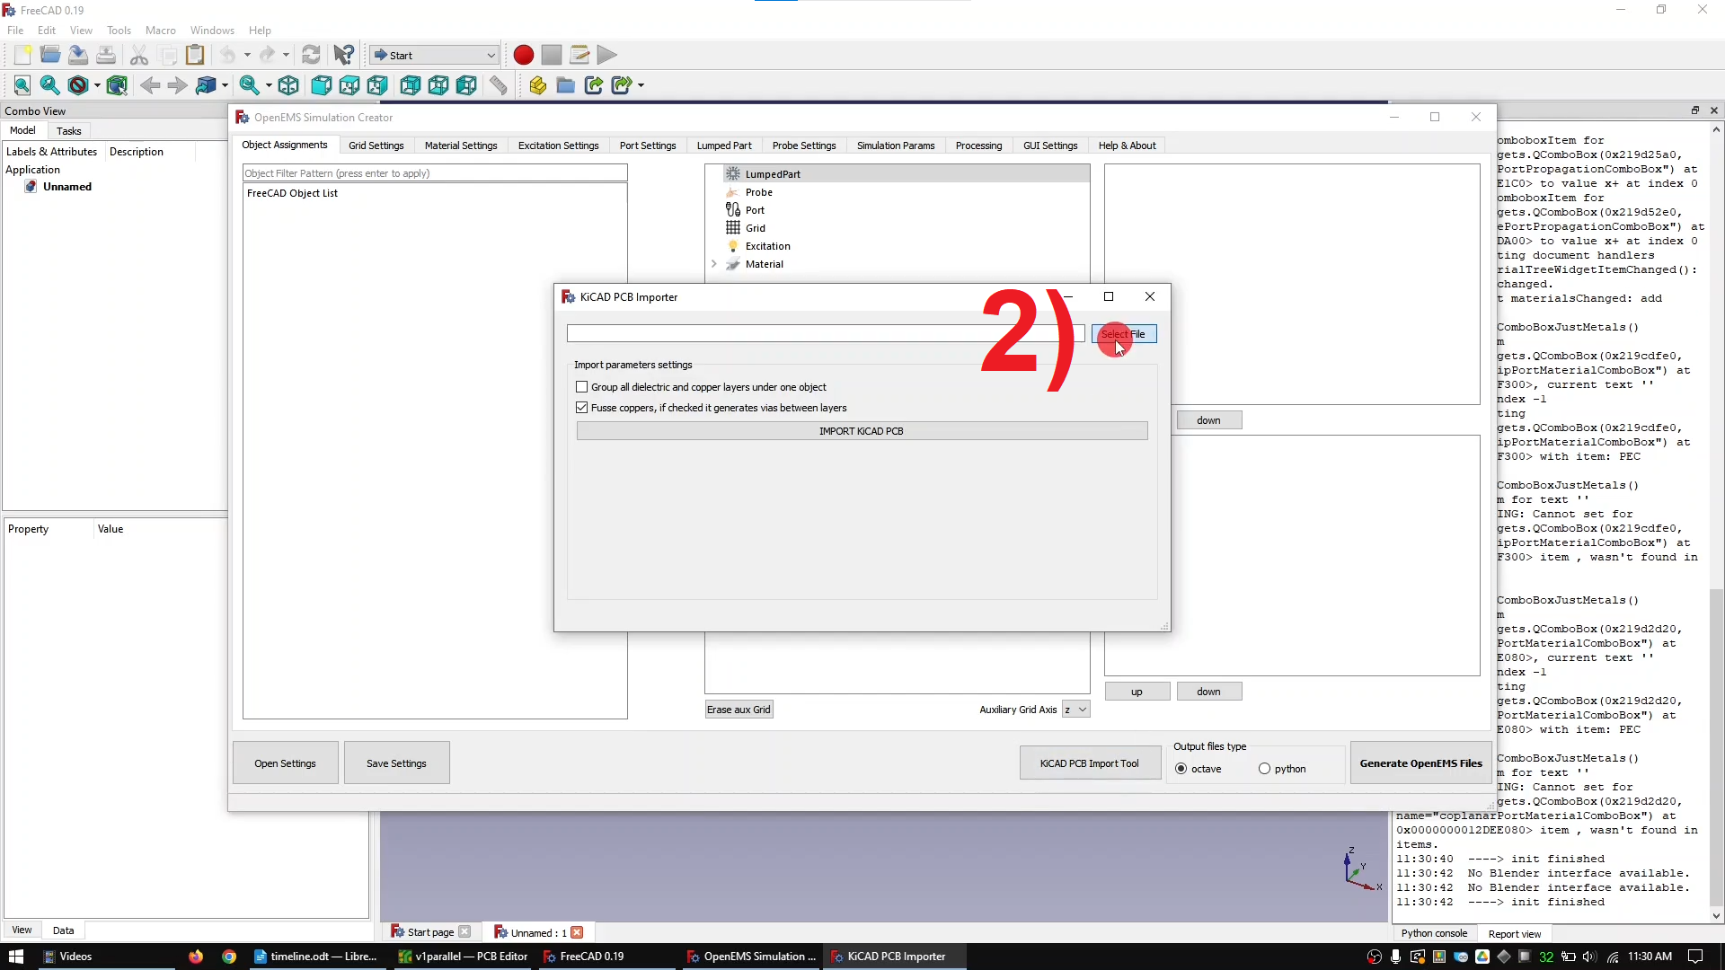Viewport: 1725px width, 970px height.
Task: Open the Macro menu
Action: (x=160, y=31)
